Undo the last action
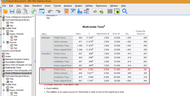190x96 pixels. (x=50, y=12)
